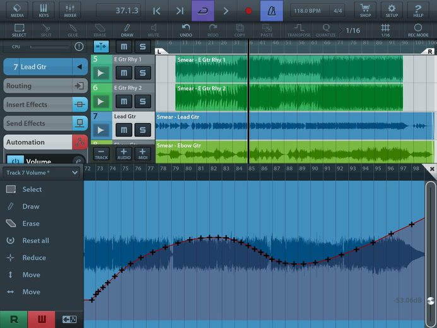Toggle the snap-to-grid button above tracks
437x328 pixels.
(101, 47)
